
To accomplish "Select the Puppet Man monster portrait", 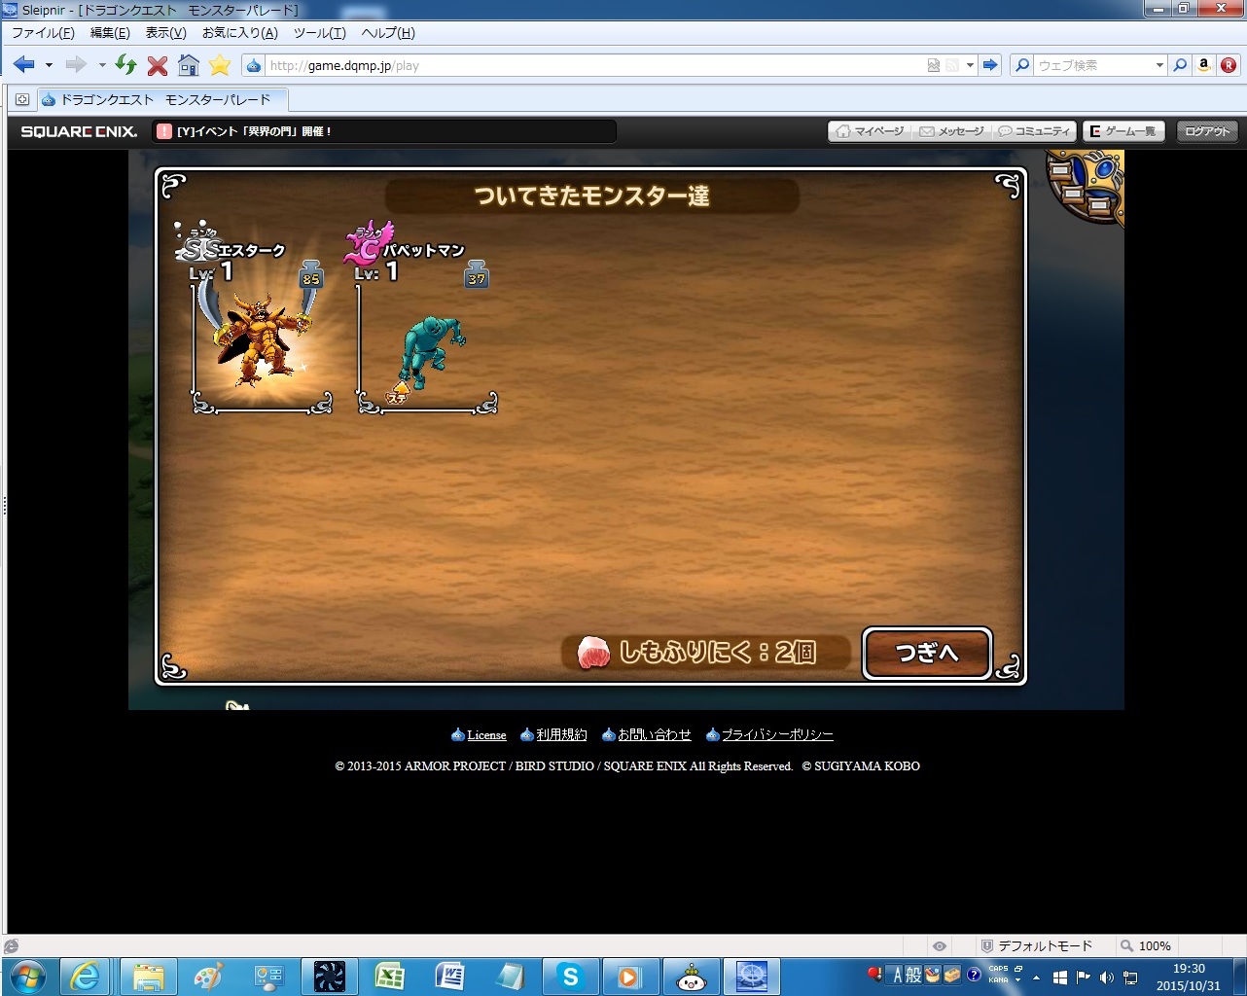I will (x=429, y=350).
